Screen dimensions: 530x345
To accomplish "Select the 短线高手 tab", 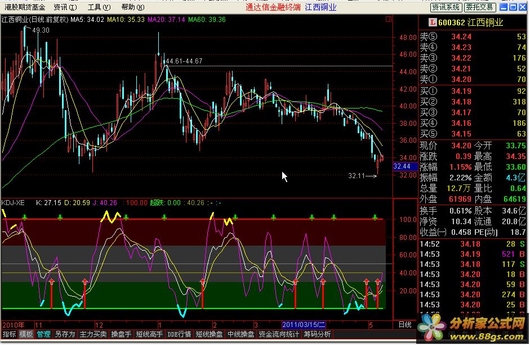I will [x=149, y=334].
